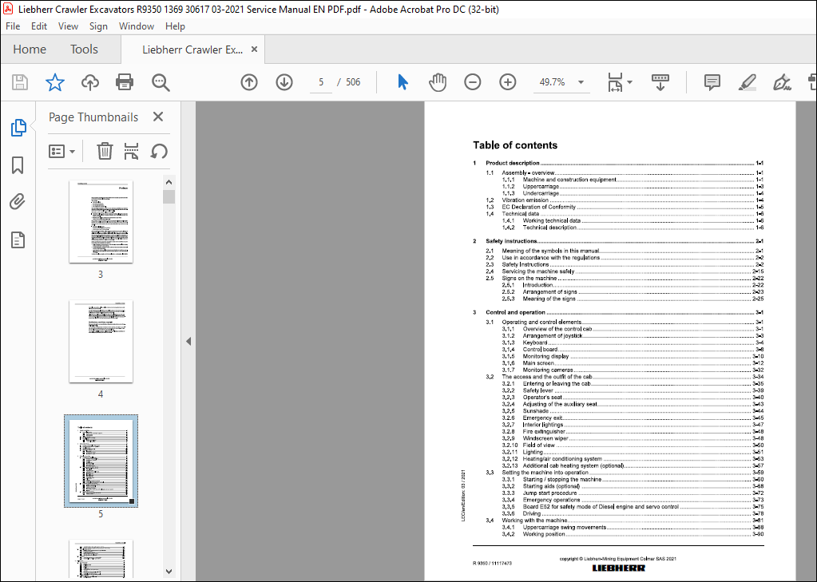The image size is (817, 582).
Task: Close the Liebherr Crawler document tab
Action: (254, 49)
